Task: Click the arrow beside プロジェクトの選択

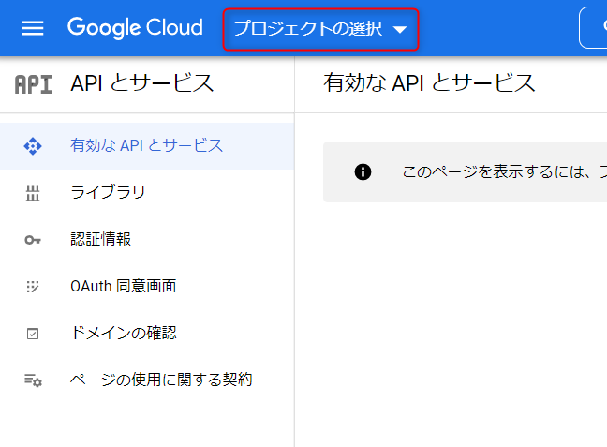Action: point(400,30)
